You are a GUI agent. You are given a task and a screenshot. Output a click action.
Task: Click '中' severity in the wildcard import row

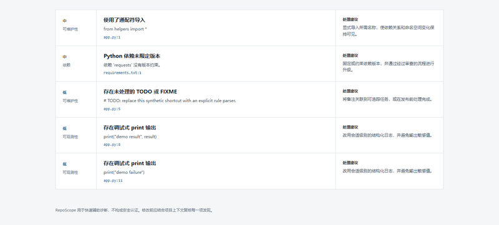click(65, 21)
